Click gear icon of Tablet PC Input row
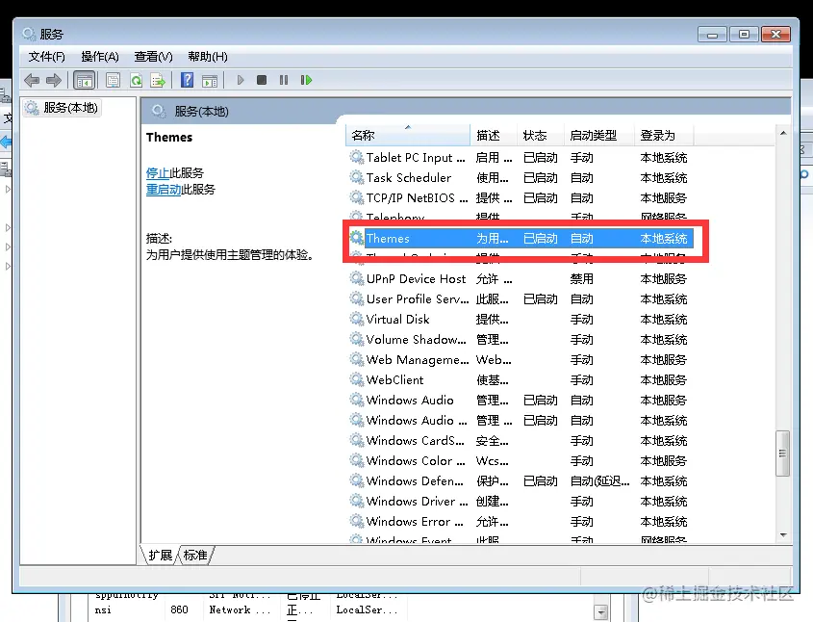This screenshot has width=813, height=622. (x=357, y=157)
